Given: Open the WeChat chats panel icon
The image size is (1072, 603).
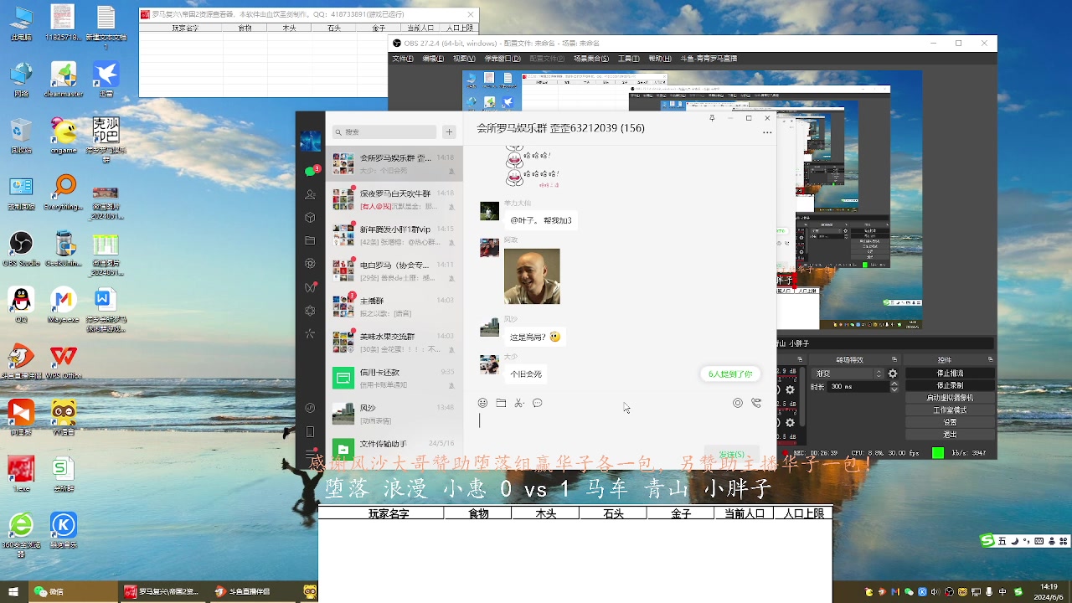Looking at the screenshot, I should tap(310, 171).
